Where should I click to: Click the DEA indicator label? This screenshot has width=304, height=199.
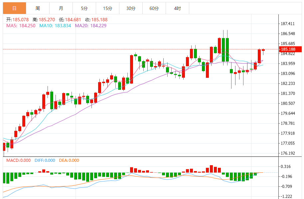69,160
